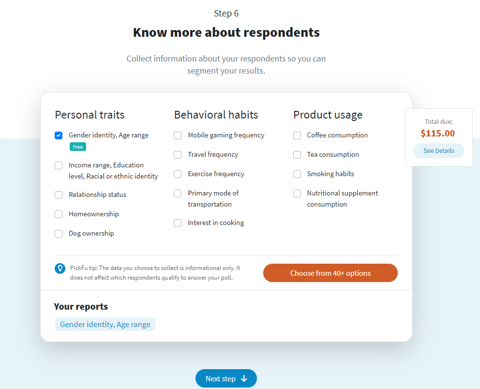Click the down arrow in Next step
This screenshot has height=389, width=480.
244,378
